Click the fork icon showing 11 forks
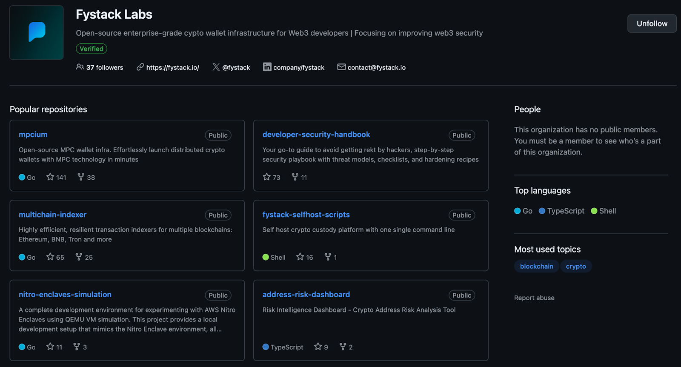Screen dimensions: 681x367 tap(295, 177)
